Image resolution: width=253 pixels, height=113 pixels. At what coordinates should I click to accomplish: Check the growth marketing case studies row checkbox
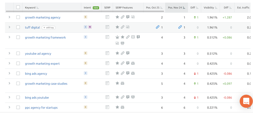click(x=18, y=83)
